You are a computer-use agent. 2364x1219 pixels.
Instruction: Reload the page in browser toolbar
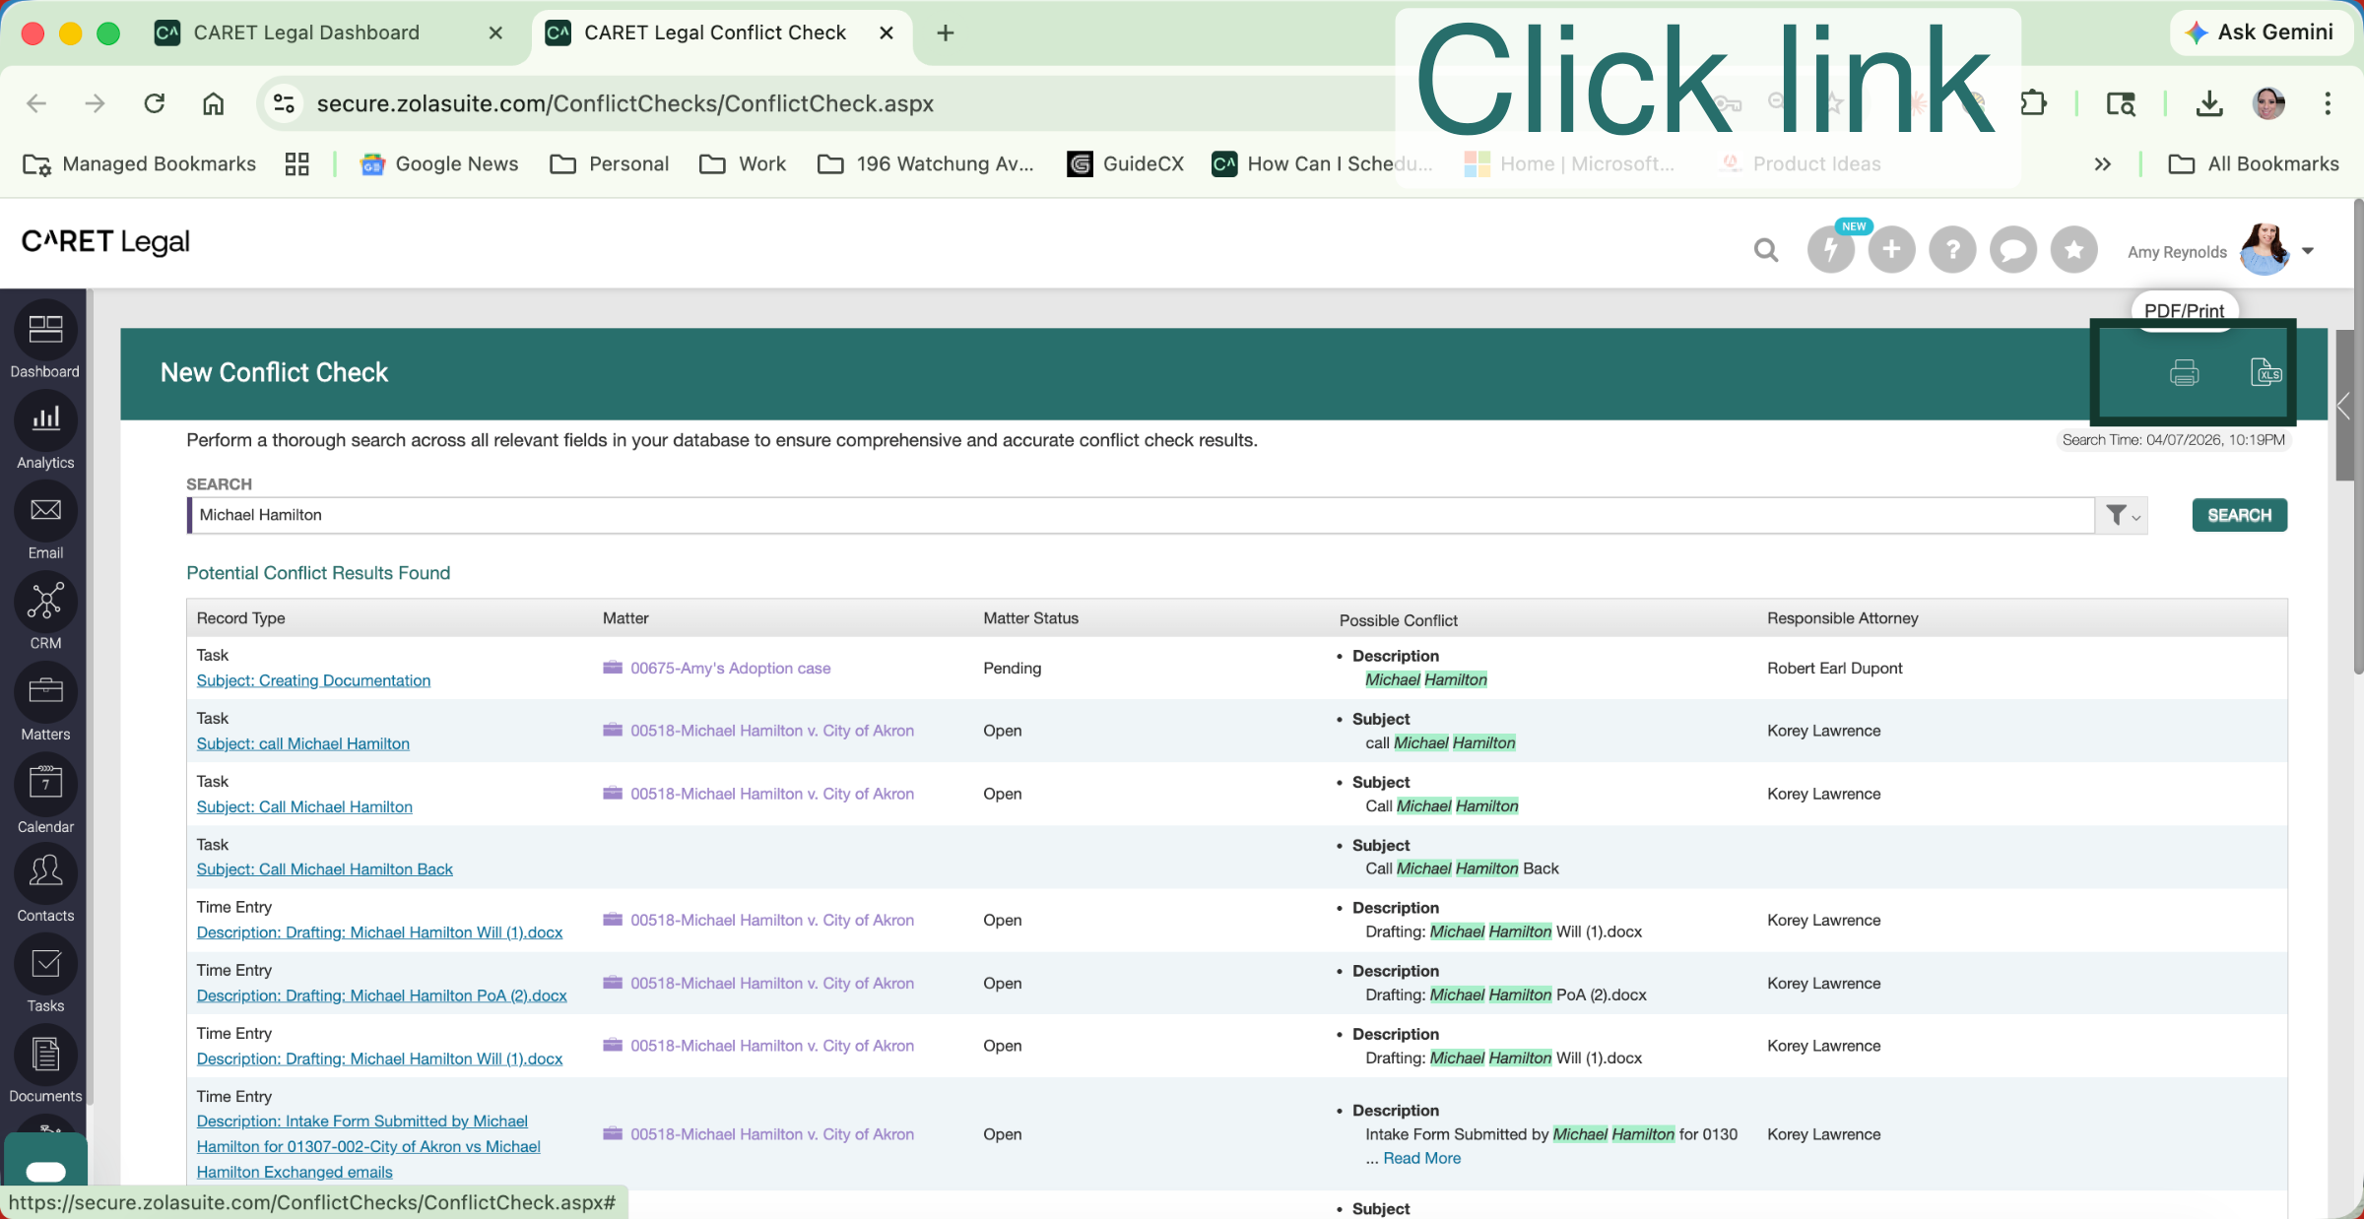tap(154, 103)
